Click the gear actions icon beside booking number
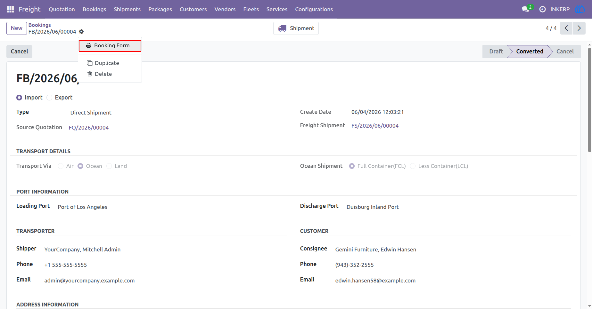The image size is (592, 309). tap(81, 32)
